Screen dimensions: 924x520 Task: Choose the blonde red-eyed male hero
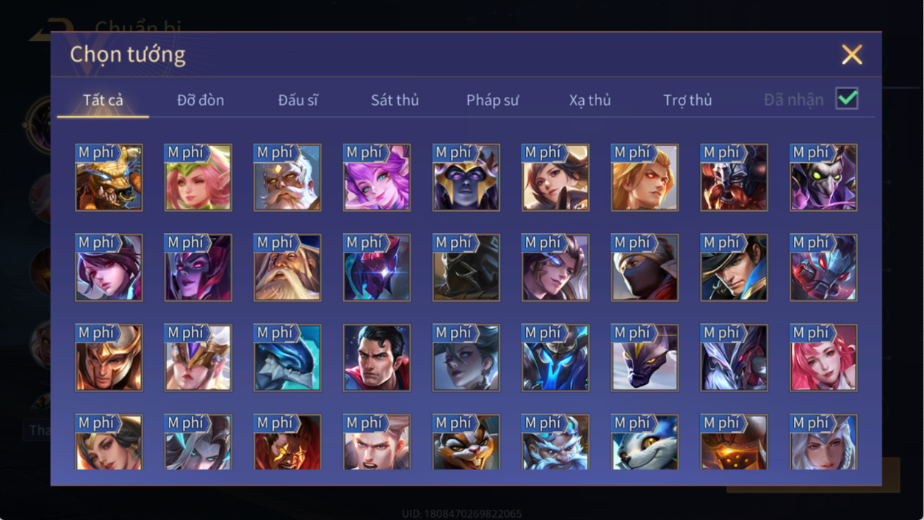(645, 177)
